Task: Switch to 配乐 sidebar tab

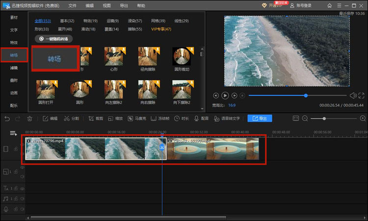Action: pos(14,106)
